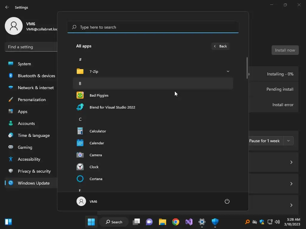Viewport: 306px width, 229px height.
Task: Click Install now button
Action: pos(285,50)
